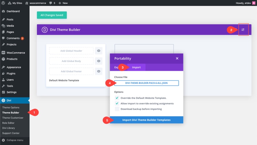This screenshot has height=145, width=257.
Task: Click the user avatar in admin bar
Action: click(x=254, y=3)
